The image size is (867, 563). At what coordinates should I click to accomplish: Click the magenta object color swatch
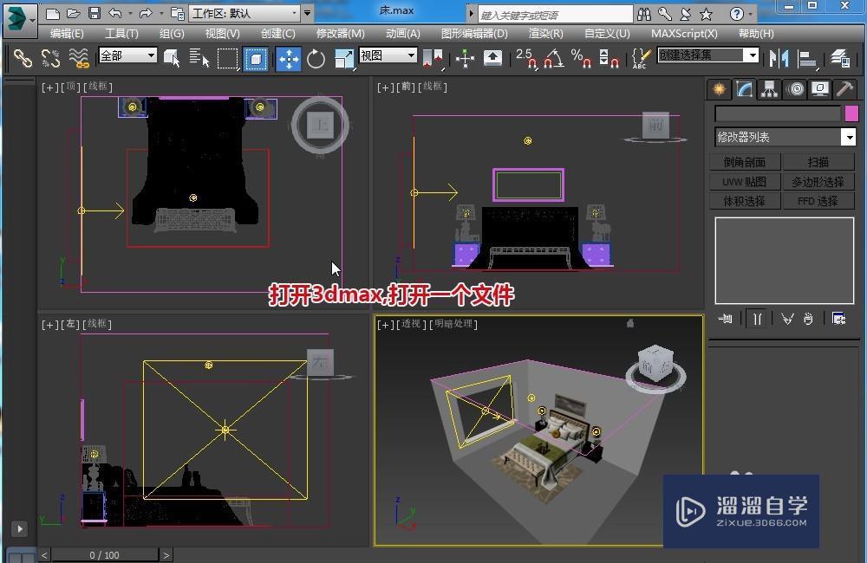[x=851, y=113]
